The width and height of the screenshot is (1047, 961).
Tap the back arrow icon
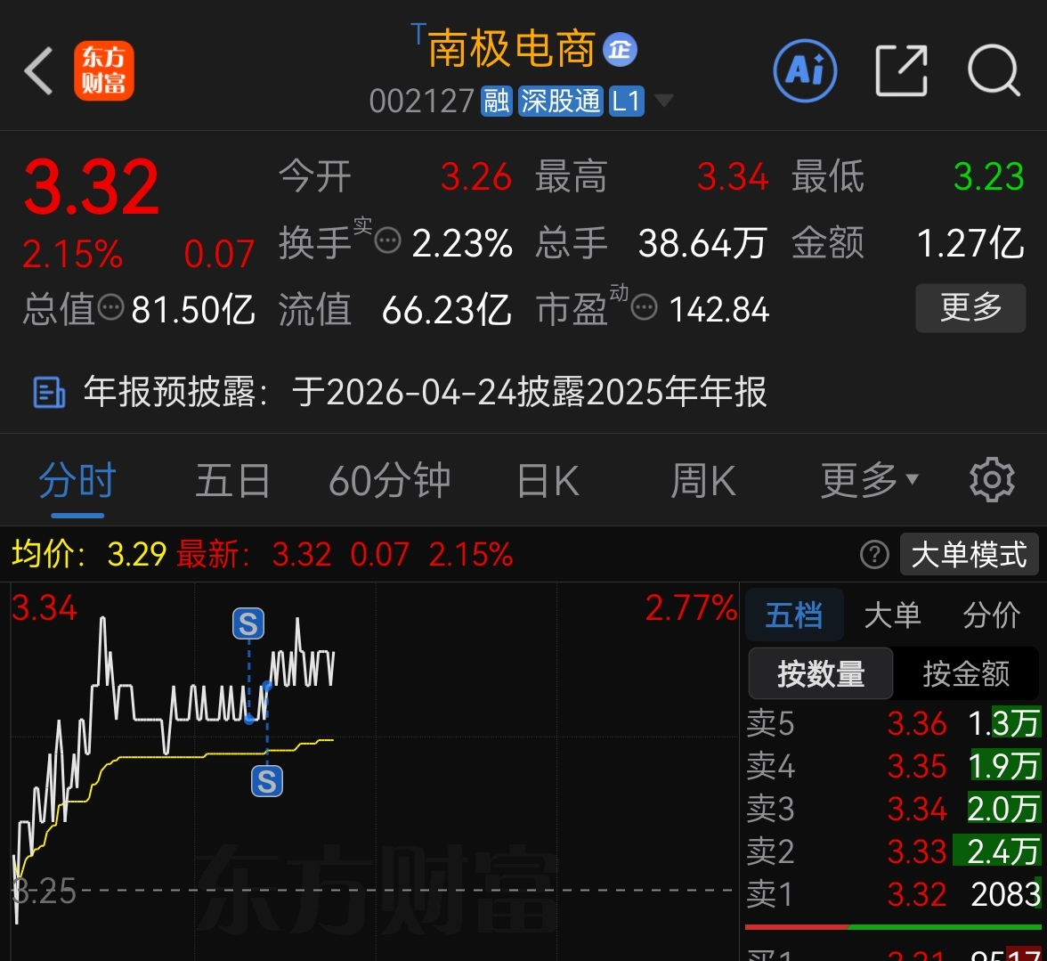pos(38,70)
